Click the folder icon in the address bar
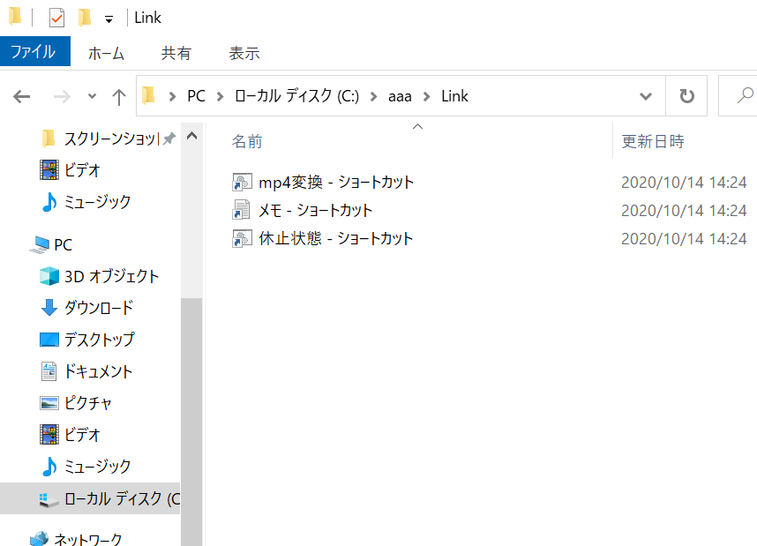 pos(149,95)
